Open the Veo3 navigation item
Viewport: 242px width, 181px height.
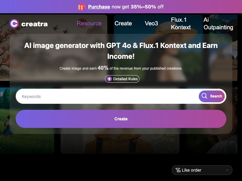click(x=151, y=24)
